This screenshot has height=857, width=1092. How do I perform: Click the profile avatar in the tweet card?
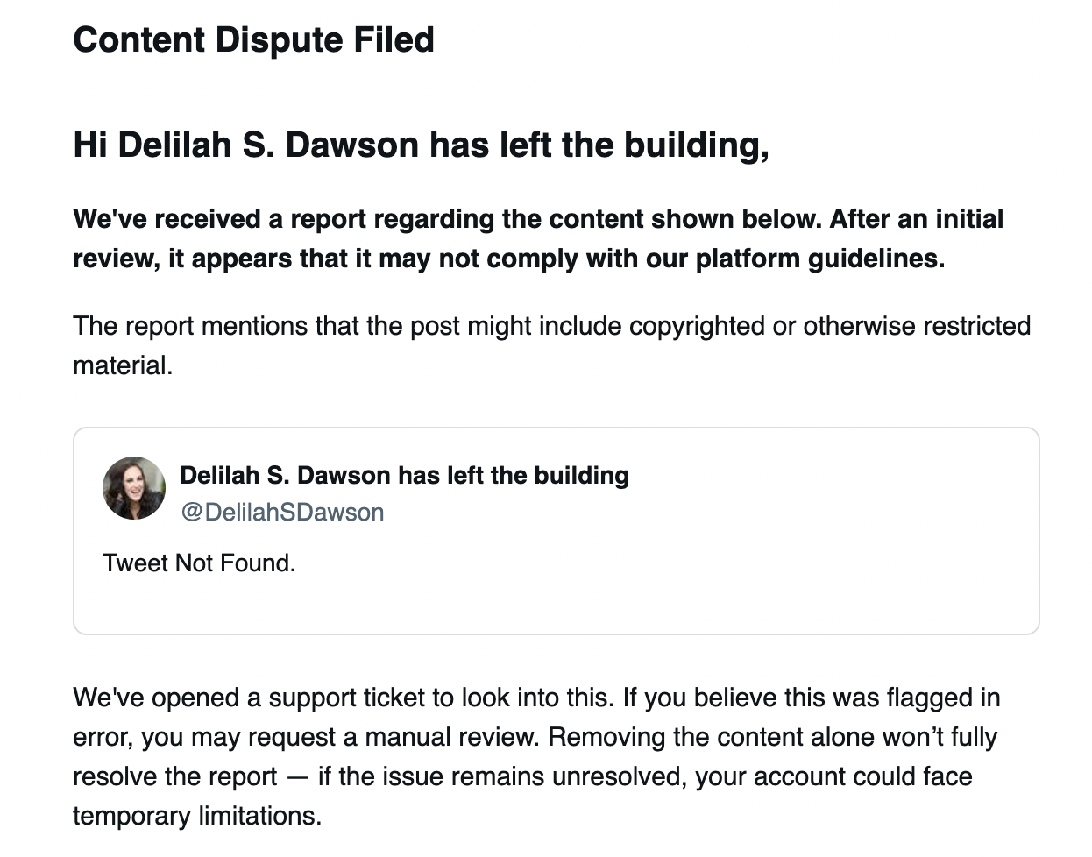pos(134,488)
